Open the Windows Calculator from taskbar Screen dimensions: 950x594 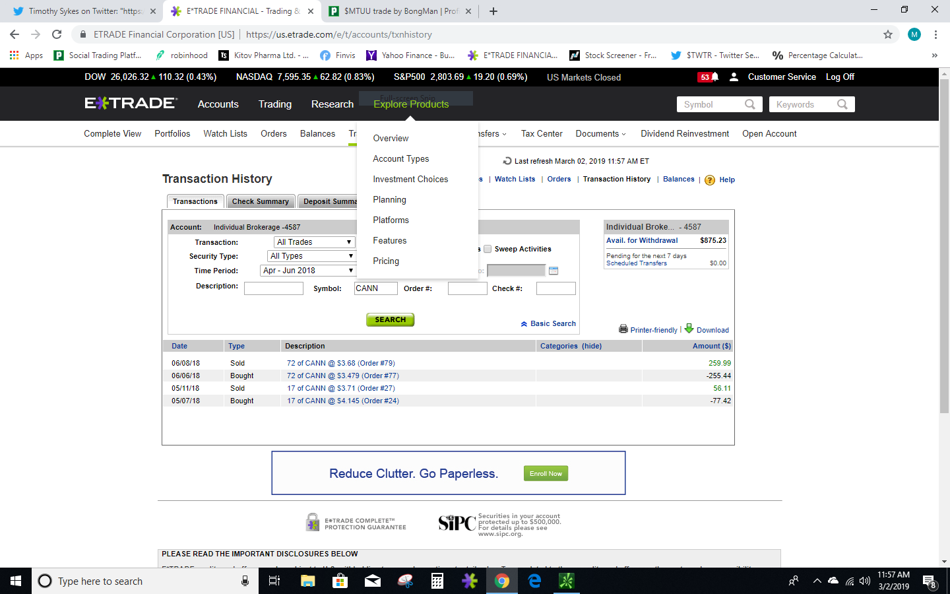tap(437, 581)
